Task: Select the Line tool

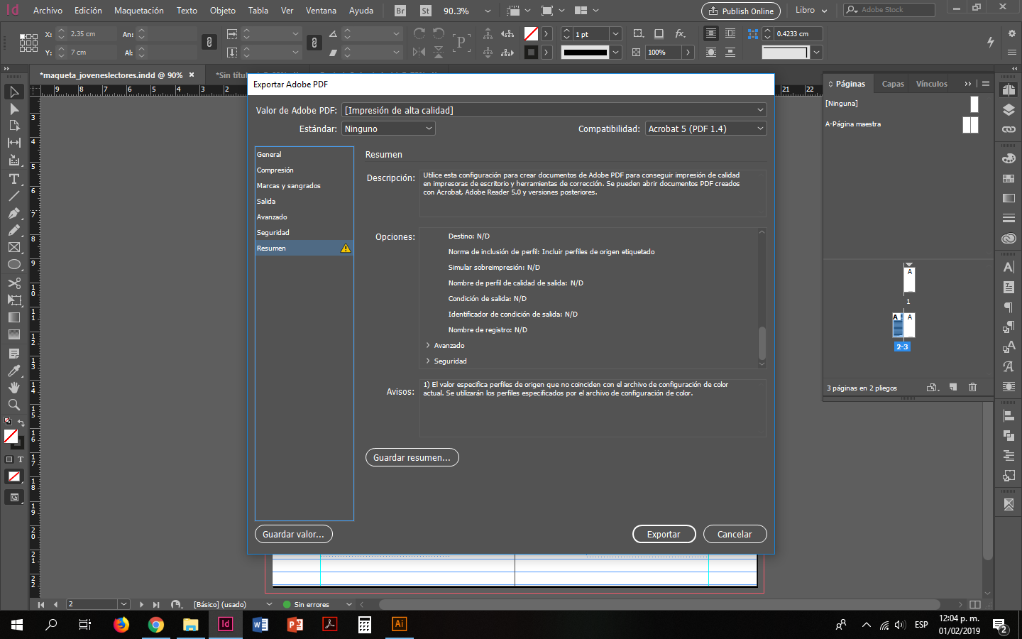Action: tap(14, 196)
